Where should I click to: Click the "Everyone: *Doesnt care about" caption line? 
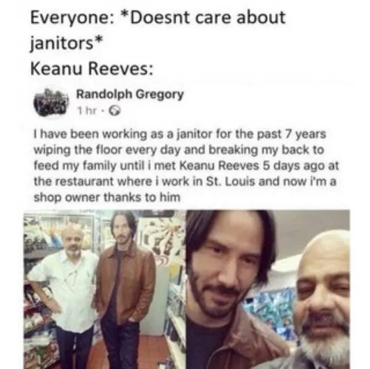158,18
